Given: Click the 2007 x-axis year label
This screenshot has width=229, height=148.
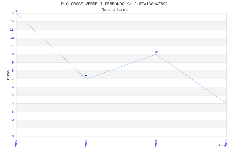Looking at the screenshot, I should 16,143.
